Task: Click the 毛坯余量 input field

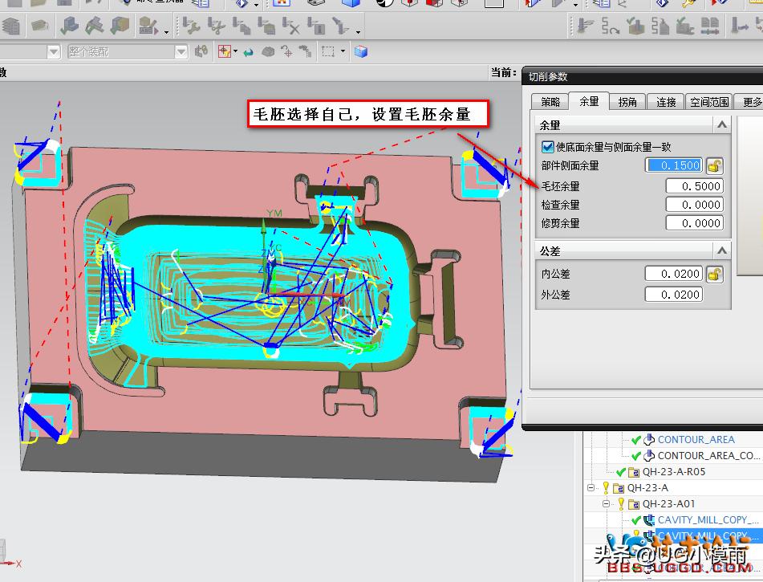Action: 694,186
